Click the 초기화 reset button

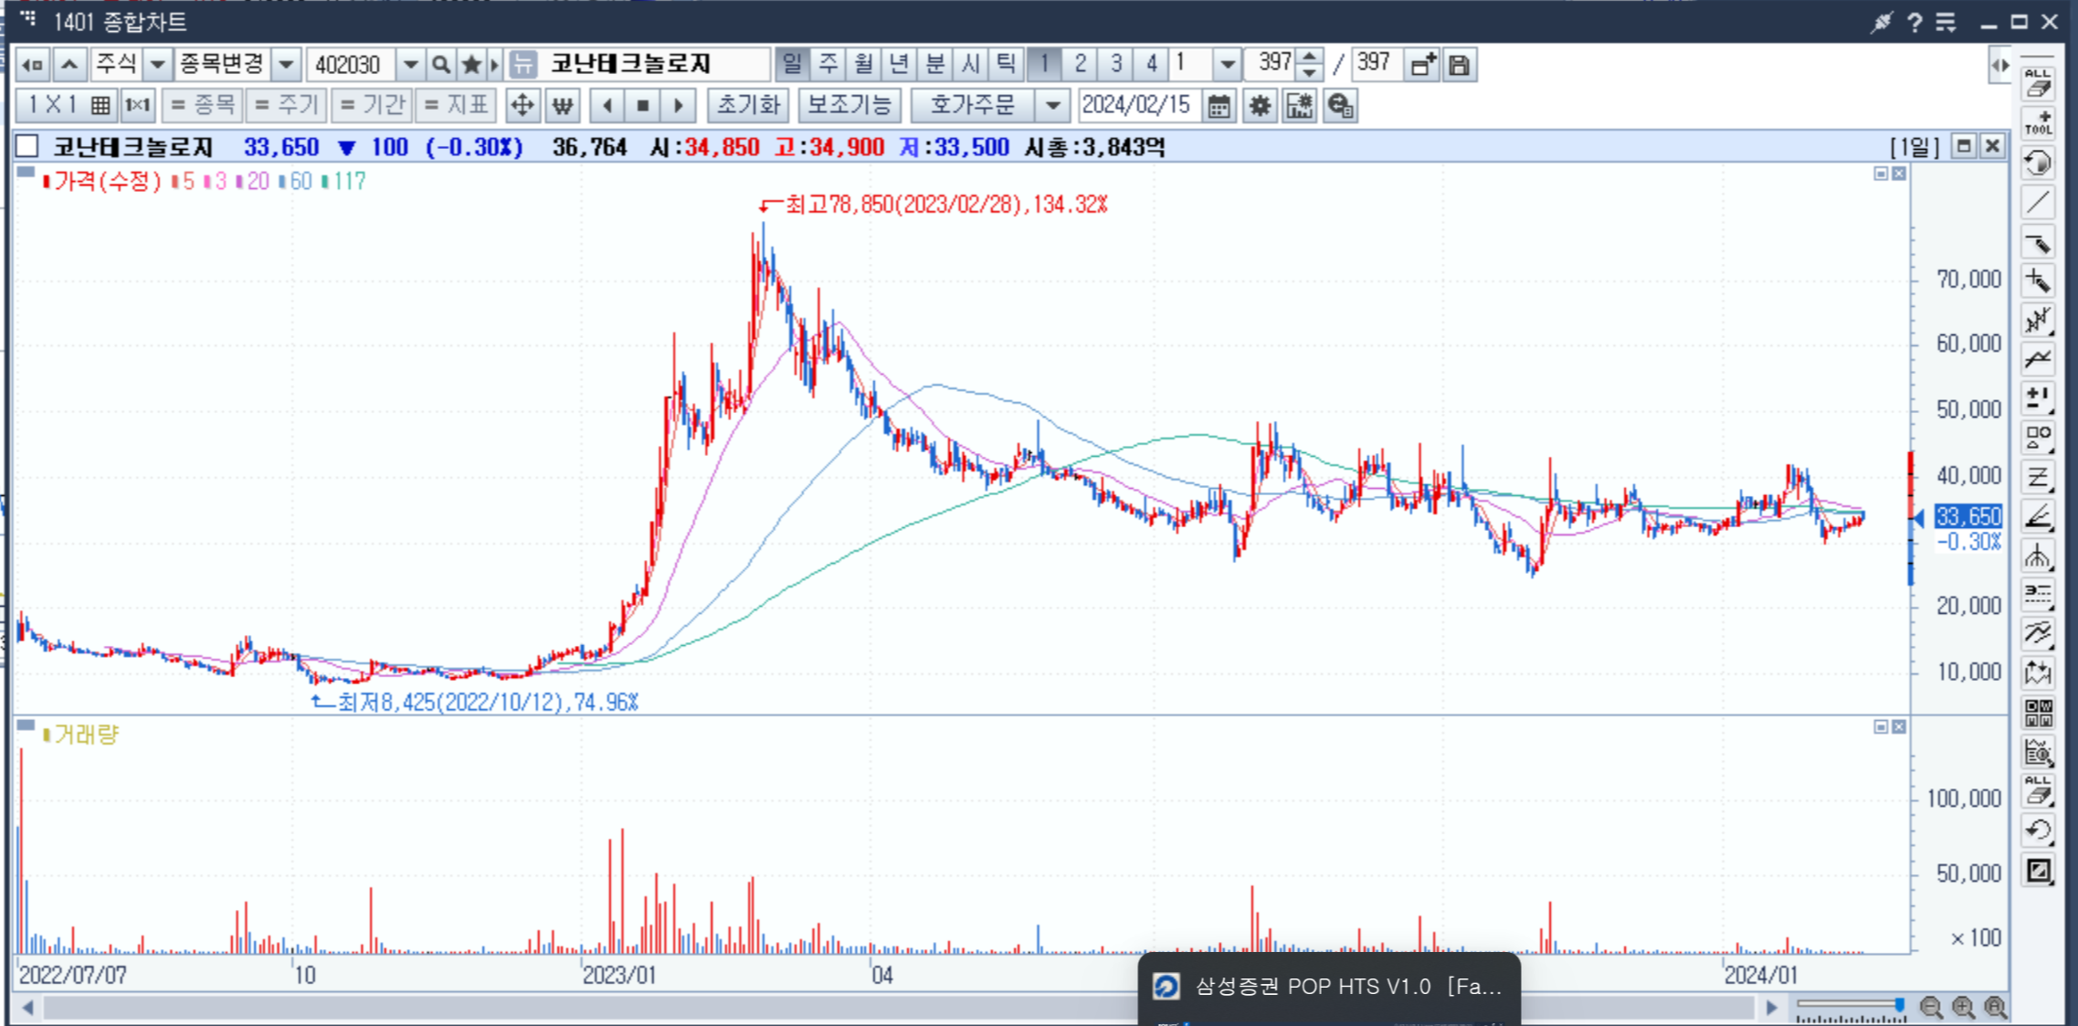pyautogui.click(x=748, y=106)
